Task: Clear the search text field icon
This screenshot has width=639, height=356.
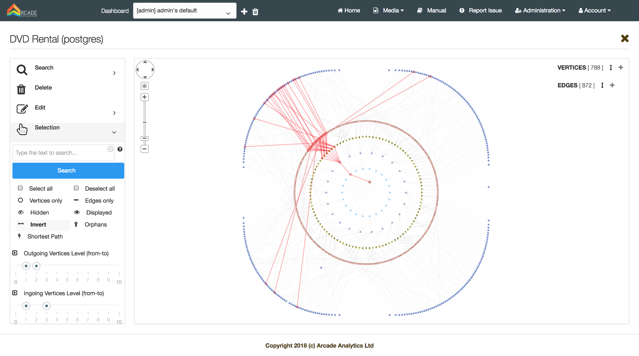Action: coord(110,149)
